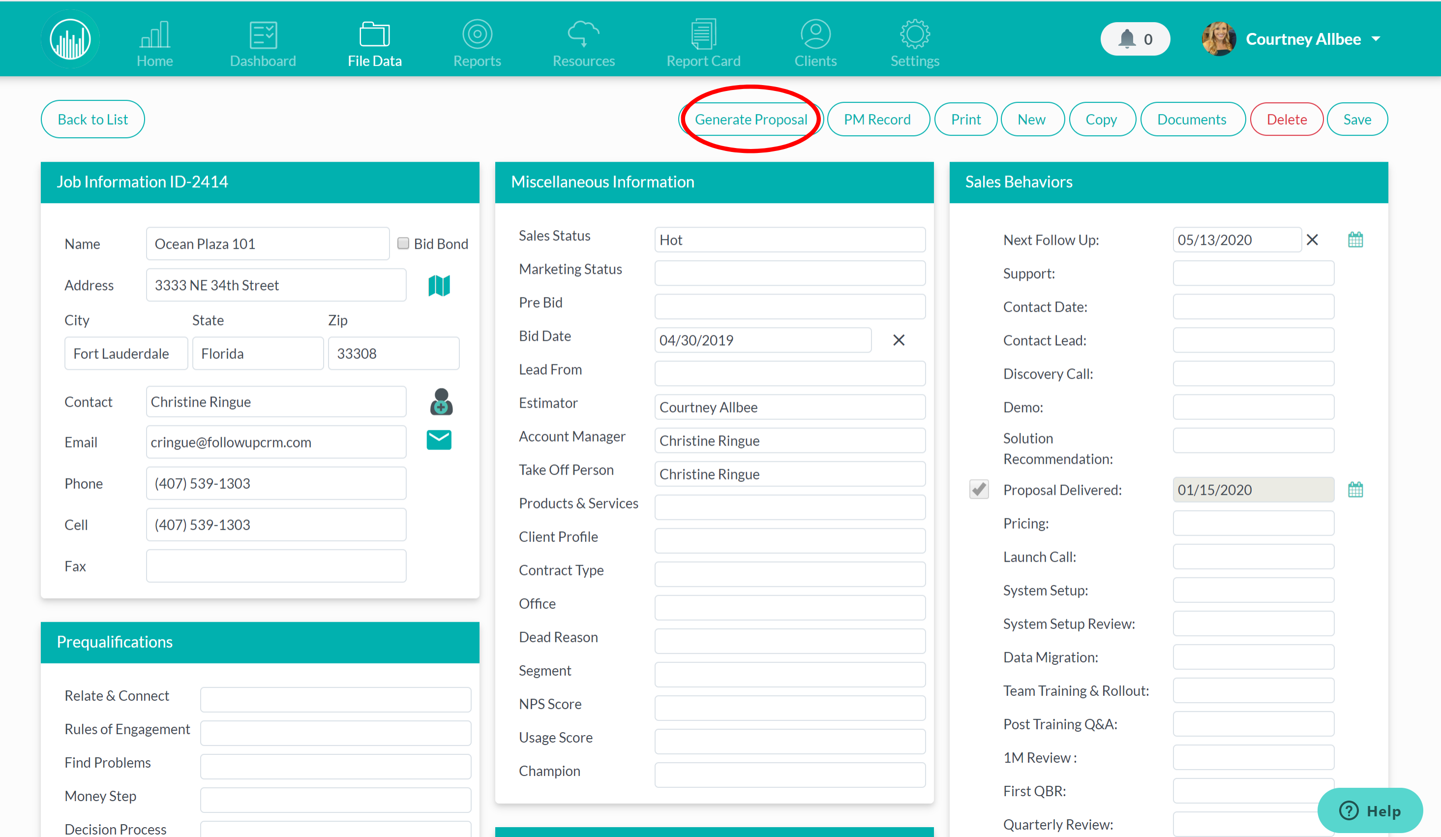The height and width of the screenshot is (837, 1441).
Task: Expand the Courtney Allbee user menu arrow
Action: point(1376,39)
